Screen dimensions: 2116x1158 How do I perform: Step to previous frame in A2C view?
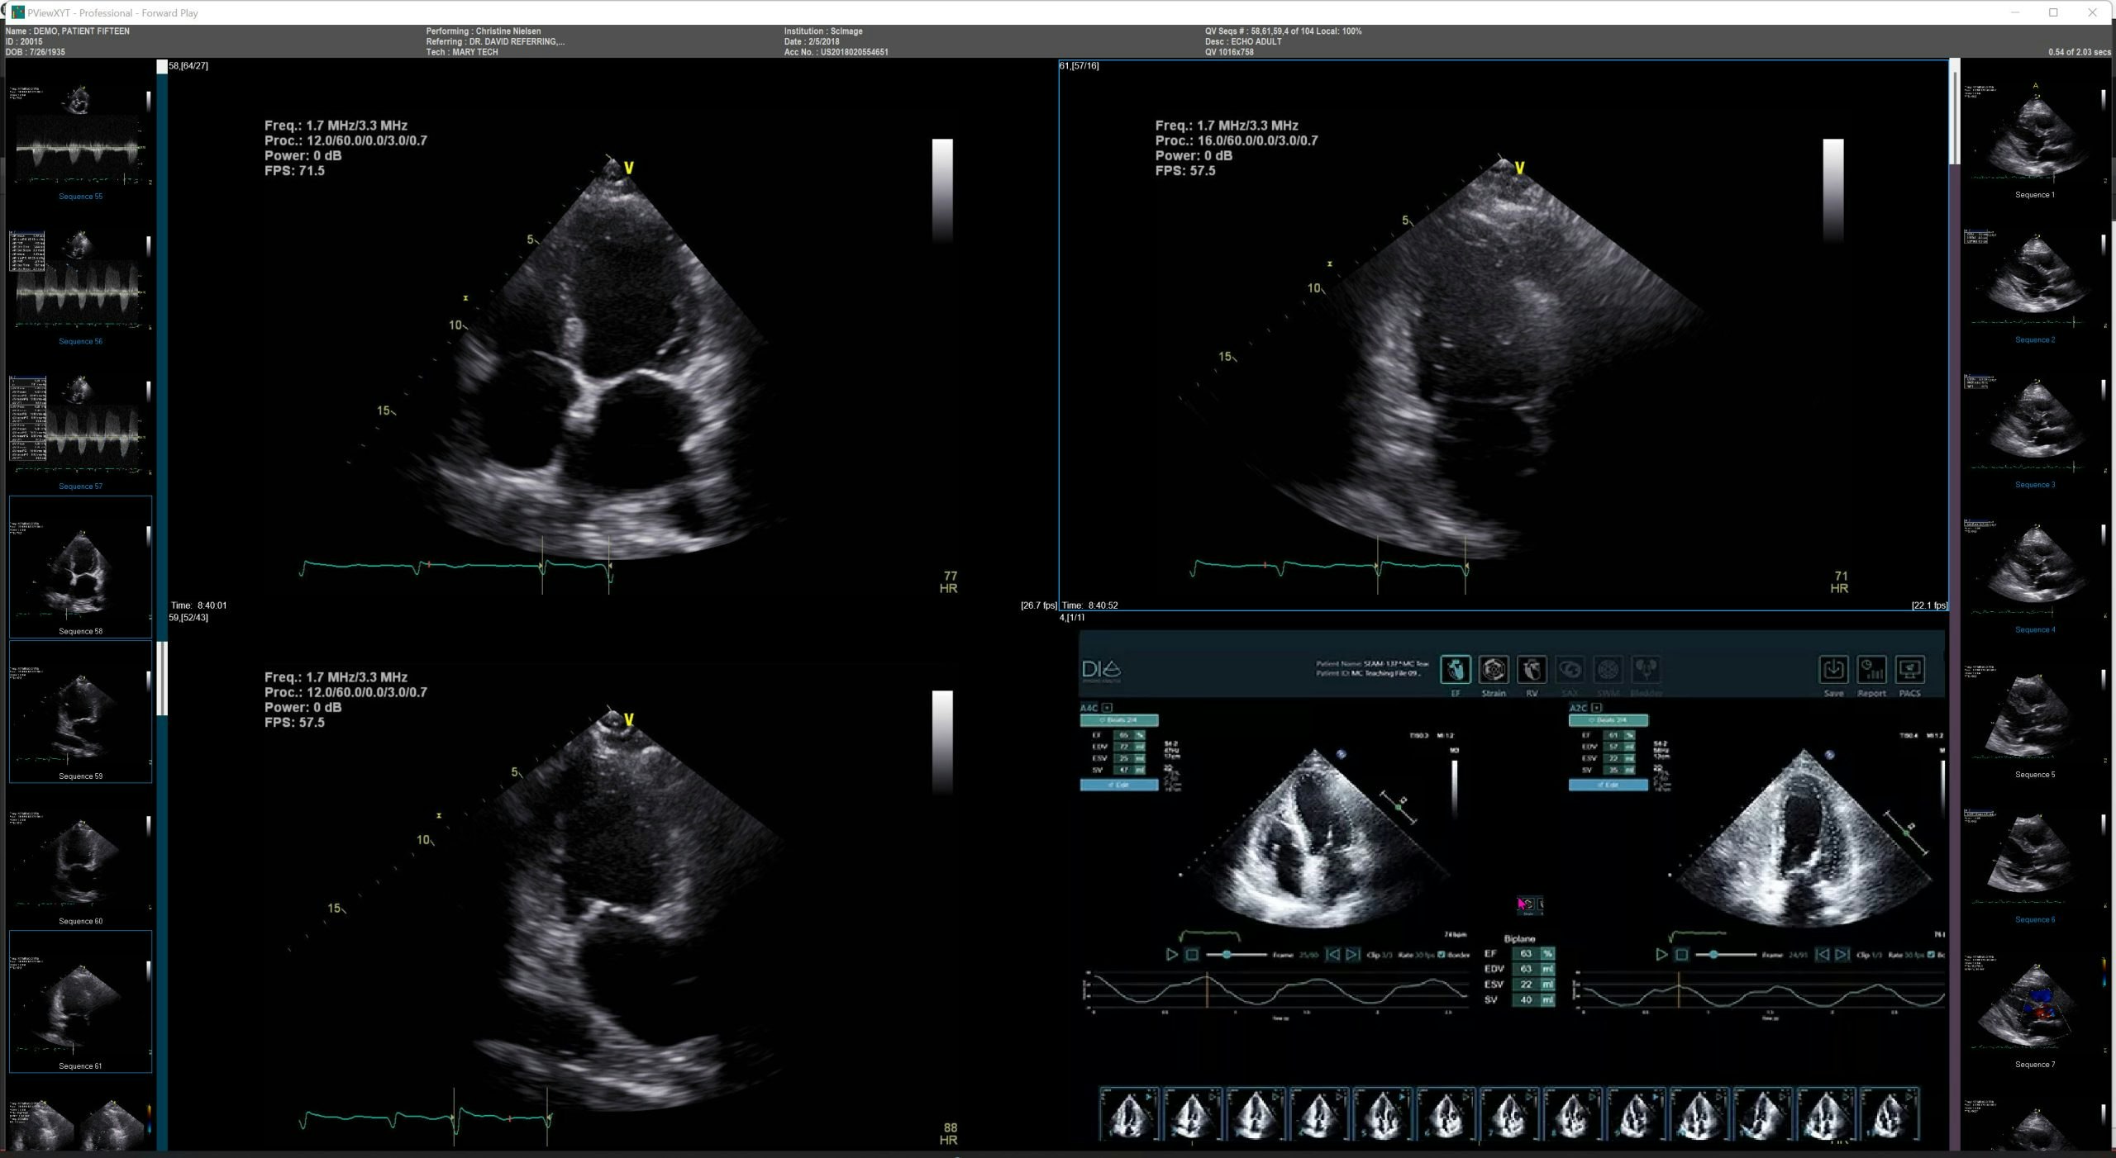1822,955
